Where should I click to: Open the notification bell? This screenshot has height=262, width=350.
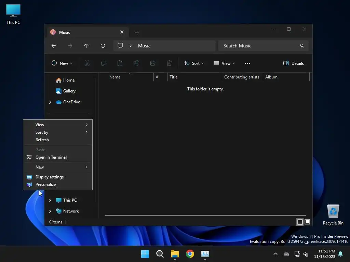pos(341,254)
